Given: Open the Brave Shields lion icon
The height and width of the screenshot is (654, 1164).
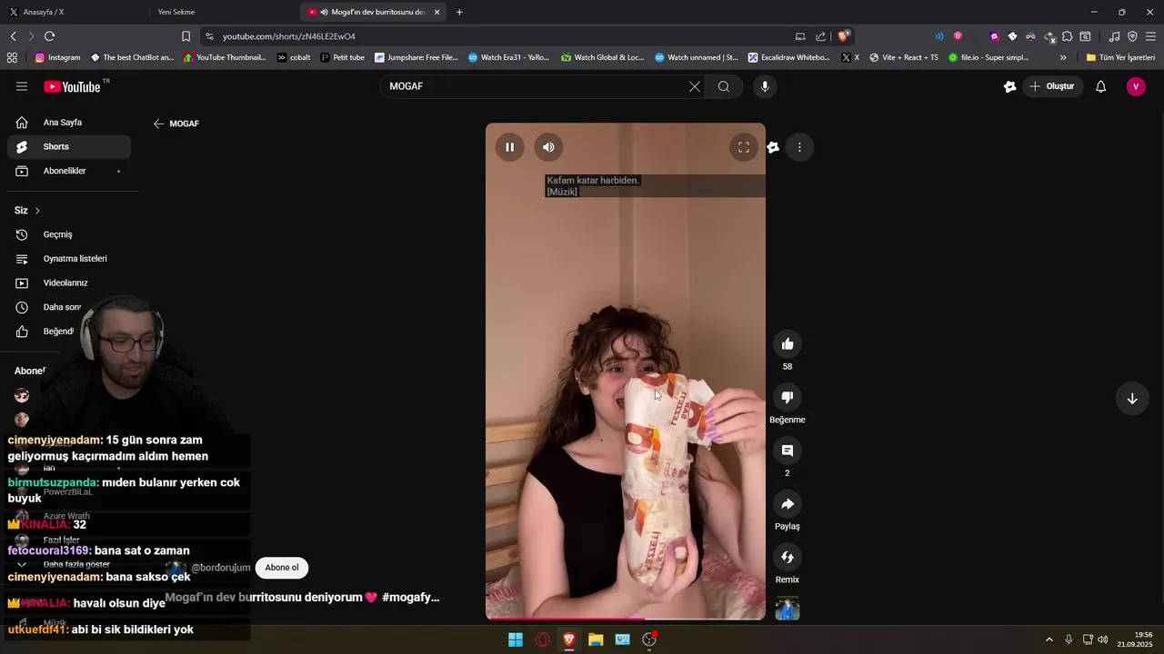Looking at the screenshot, I should 844,36.
